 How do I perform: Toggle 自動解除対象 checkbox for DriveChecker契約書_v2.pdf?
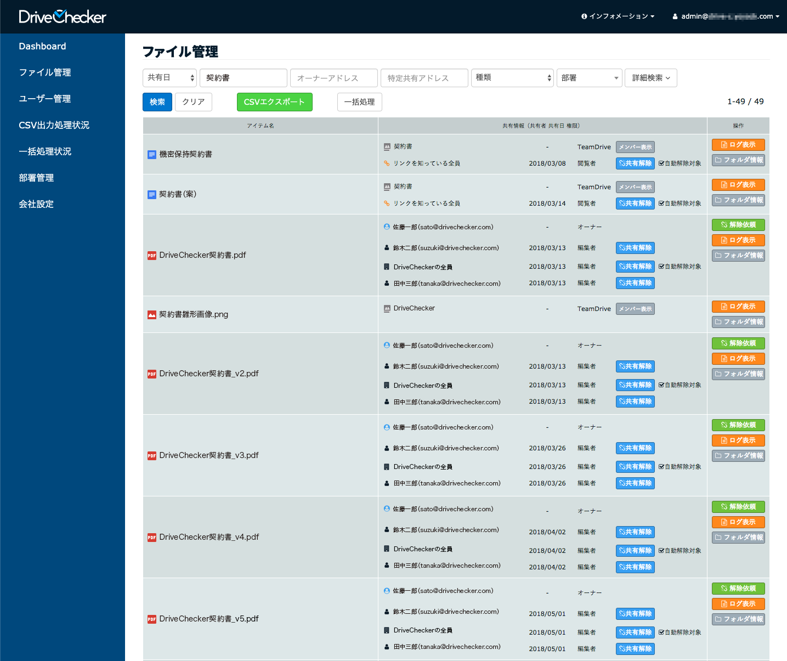661,385
